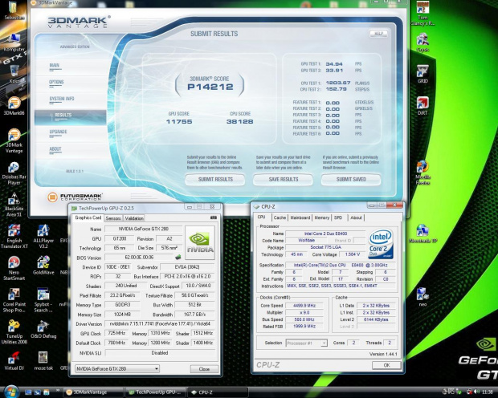Expand the quick launch overflow chevron
Viewport: 498px width, 398px height.
[x=58, y=390]
